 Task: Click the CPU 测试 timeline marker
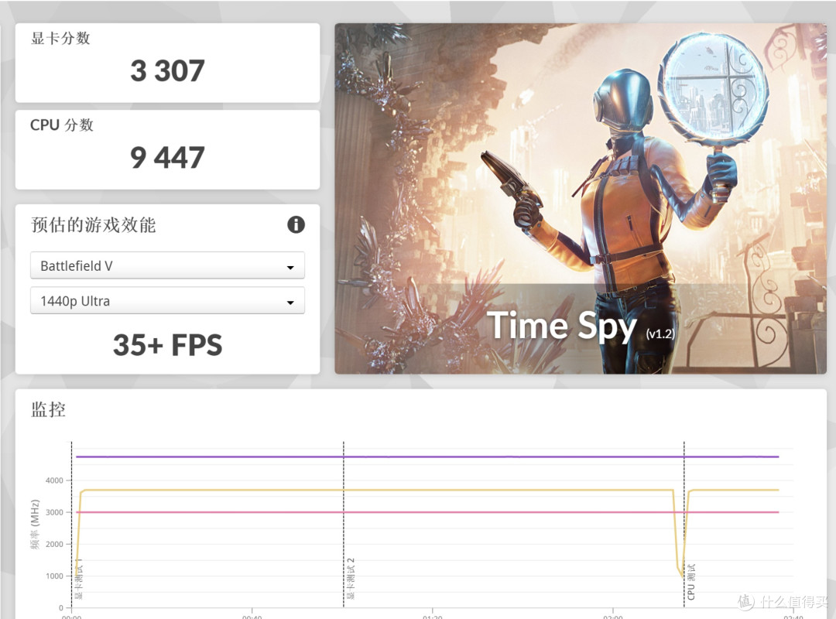(691, 582)
